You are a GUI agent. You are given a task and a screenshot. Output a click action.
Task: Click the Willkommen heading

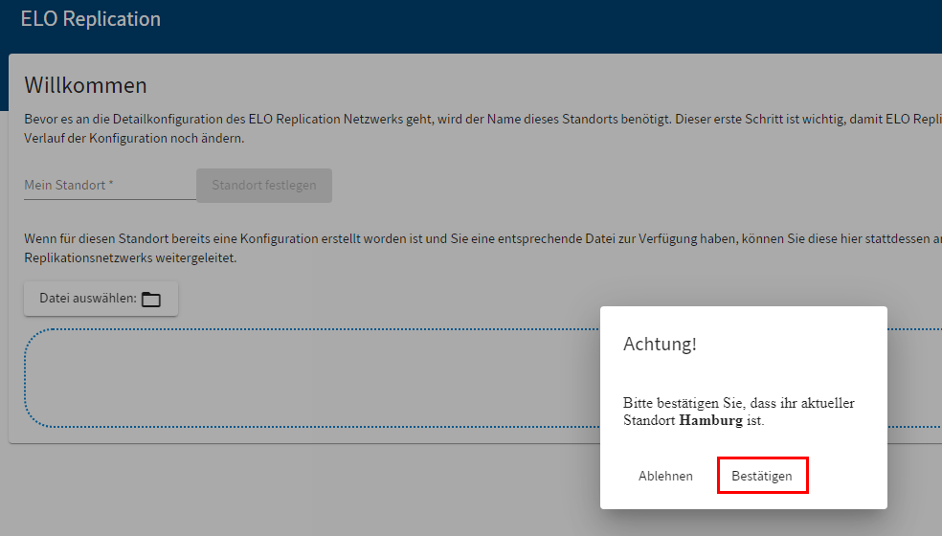[85, 85]
